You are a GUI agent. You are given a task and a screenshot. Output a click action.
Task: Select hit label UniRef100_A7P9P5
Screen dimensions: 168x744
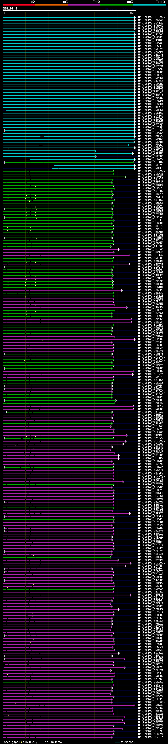151,37
